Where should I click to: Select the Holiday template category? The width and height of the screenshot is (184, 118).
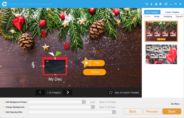(147, 17)
